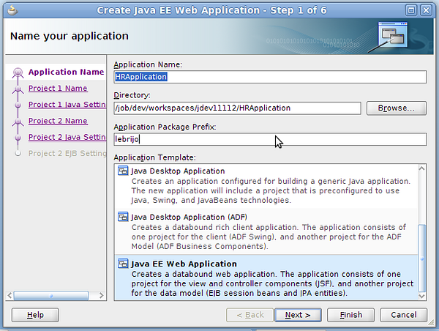Click the Java EE Web Application icon
439x331 pixels.
[123, 264]
